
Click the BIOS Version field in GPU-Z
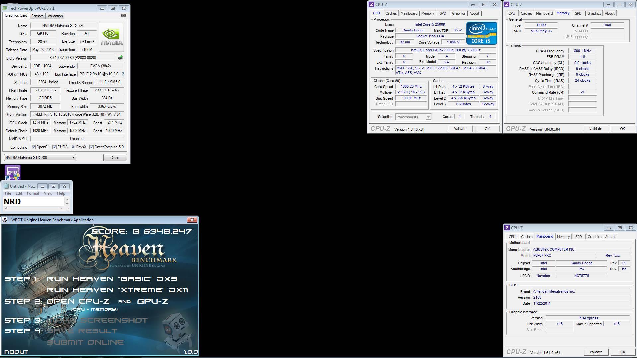coord(73,58)
